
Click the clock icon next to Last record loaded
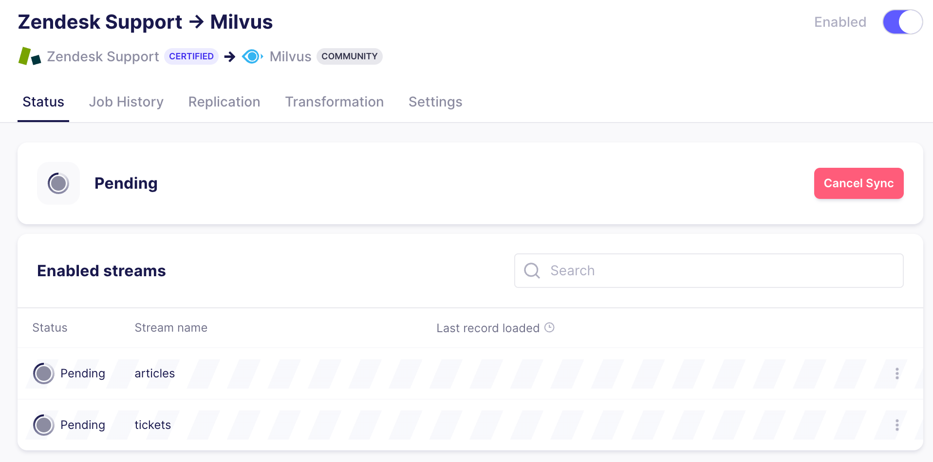pyautogui.click(x=549, y=327)
